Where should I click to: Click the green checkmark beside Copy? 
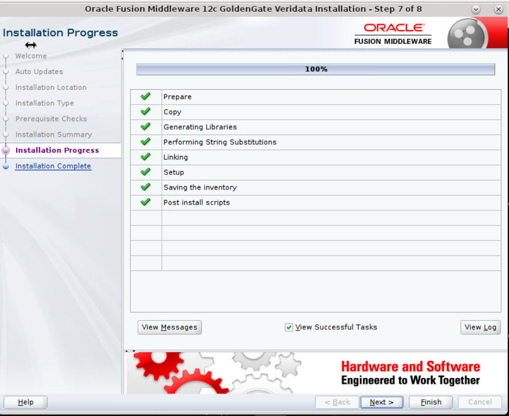146,112
